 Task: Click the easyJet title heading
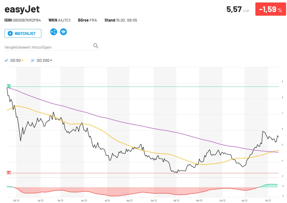(x=22, y=9)
